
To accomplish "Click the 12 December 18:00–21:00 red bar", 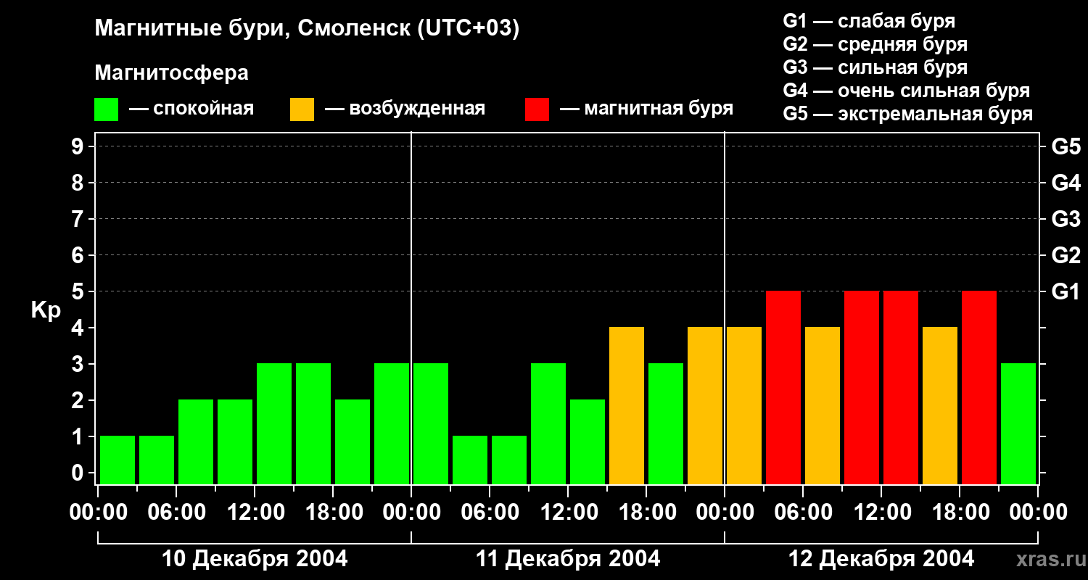I will 979,387.
